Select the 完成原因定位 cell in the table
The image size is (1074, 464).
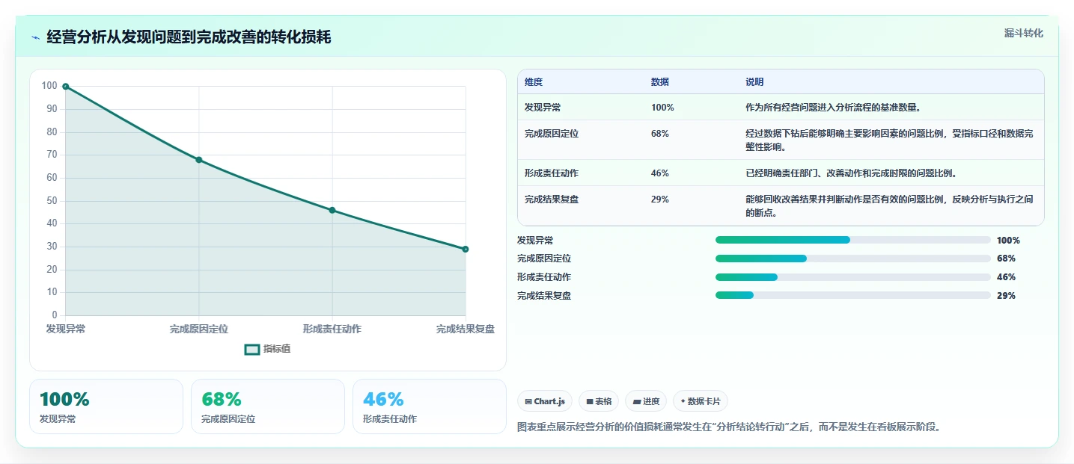552,134
